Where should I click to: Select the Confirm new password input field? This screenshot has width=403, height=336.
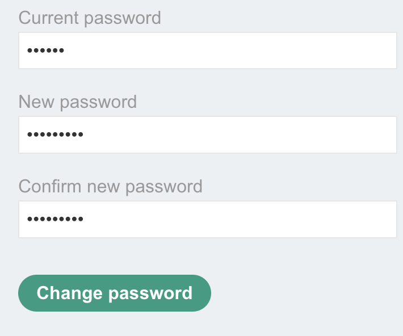[x=207, y=219]
